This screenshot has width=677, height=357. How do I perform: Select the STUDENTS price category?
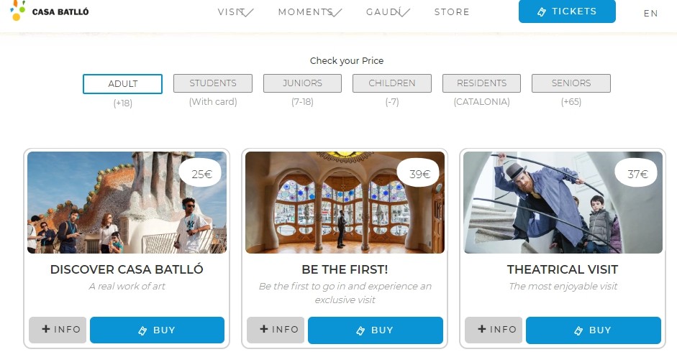pos(213,83)
